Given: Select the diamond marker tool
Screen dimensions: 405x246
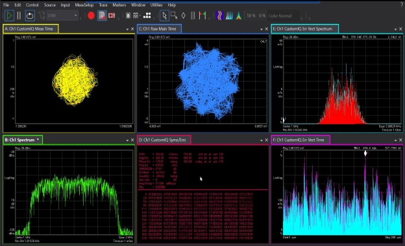Looking at the screenshot, I should tap(184, 16).
